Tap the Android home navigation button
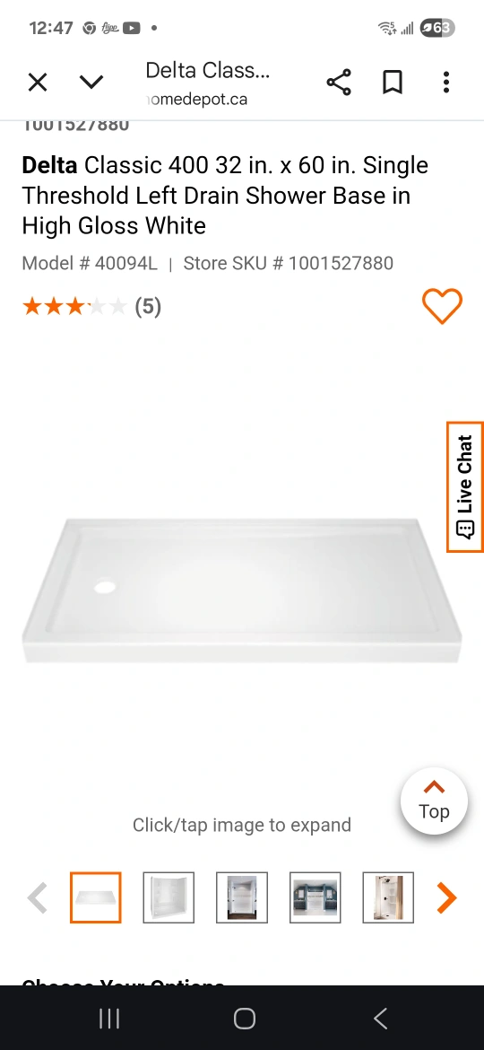The image size is (484, 1050). click(x=244, y=1019)
